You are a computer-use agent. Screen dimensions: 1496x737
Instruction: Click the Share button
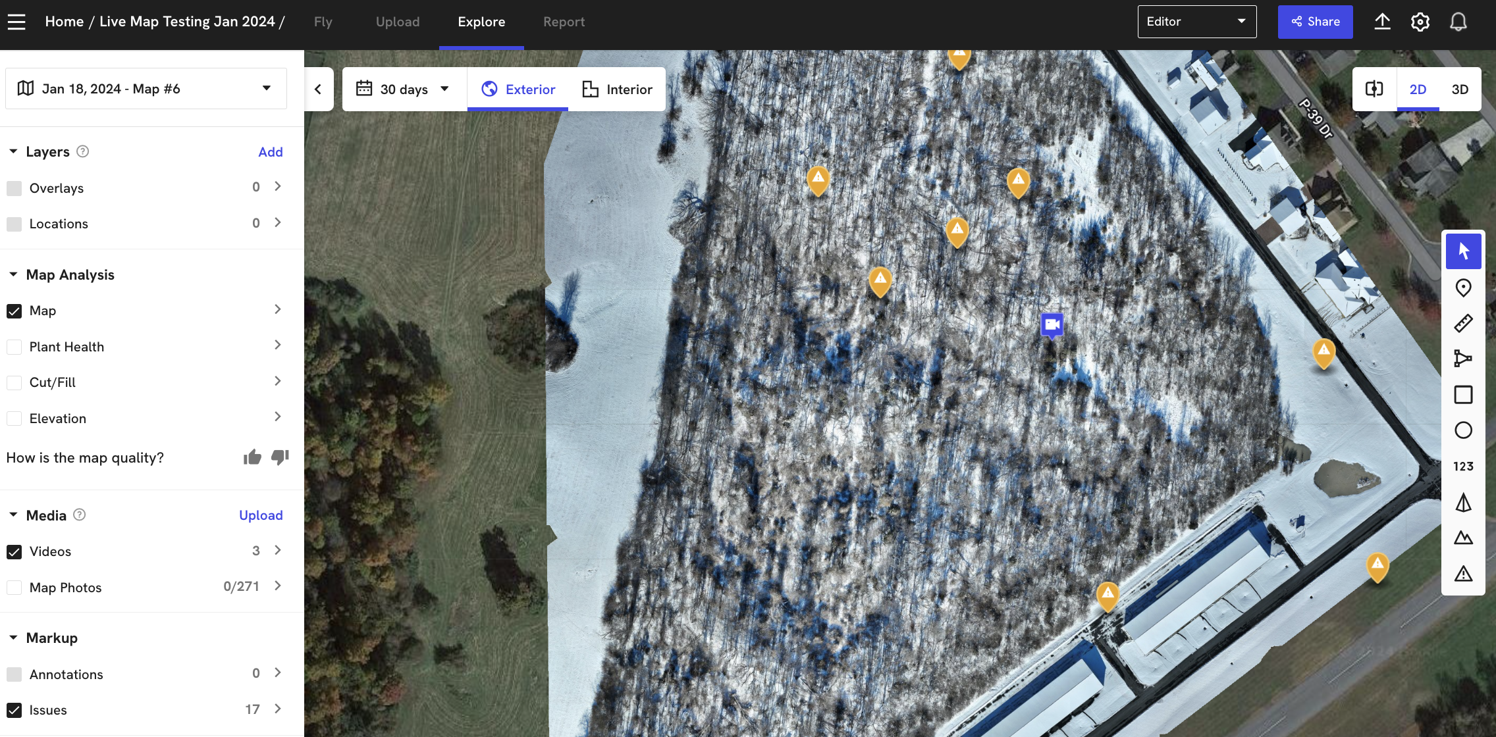coord(1315,22)
